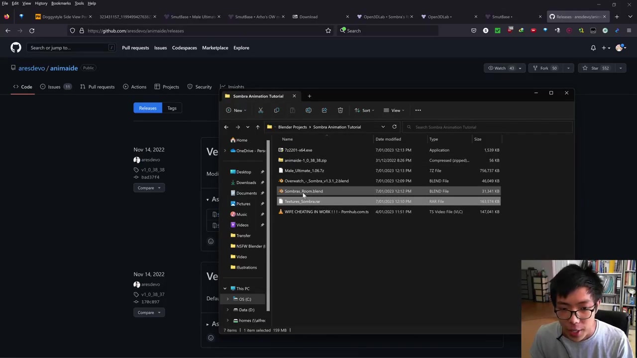Image resolution: width=637 pixels, height=358 pixels.
Task: Open the View dropdown in Explorer
Action: 396,110
